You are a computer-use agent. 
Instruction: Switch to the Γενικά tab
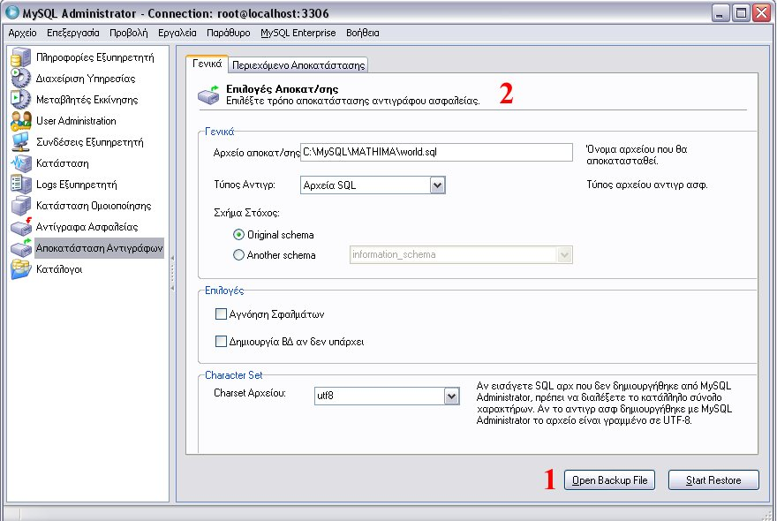click(x=207, y=64)
